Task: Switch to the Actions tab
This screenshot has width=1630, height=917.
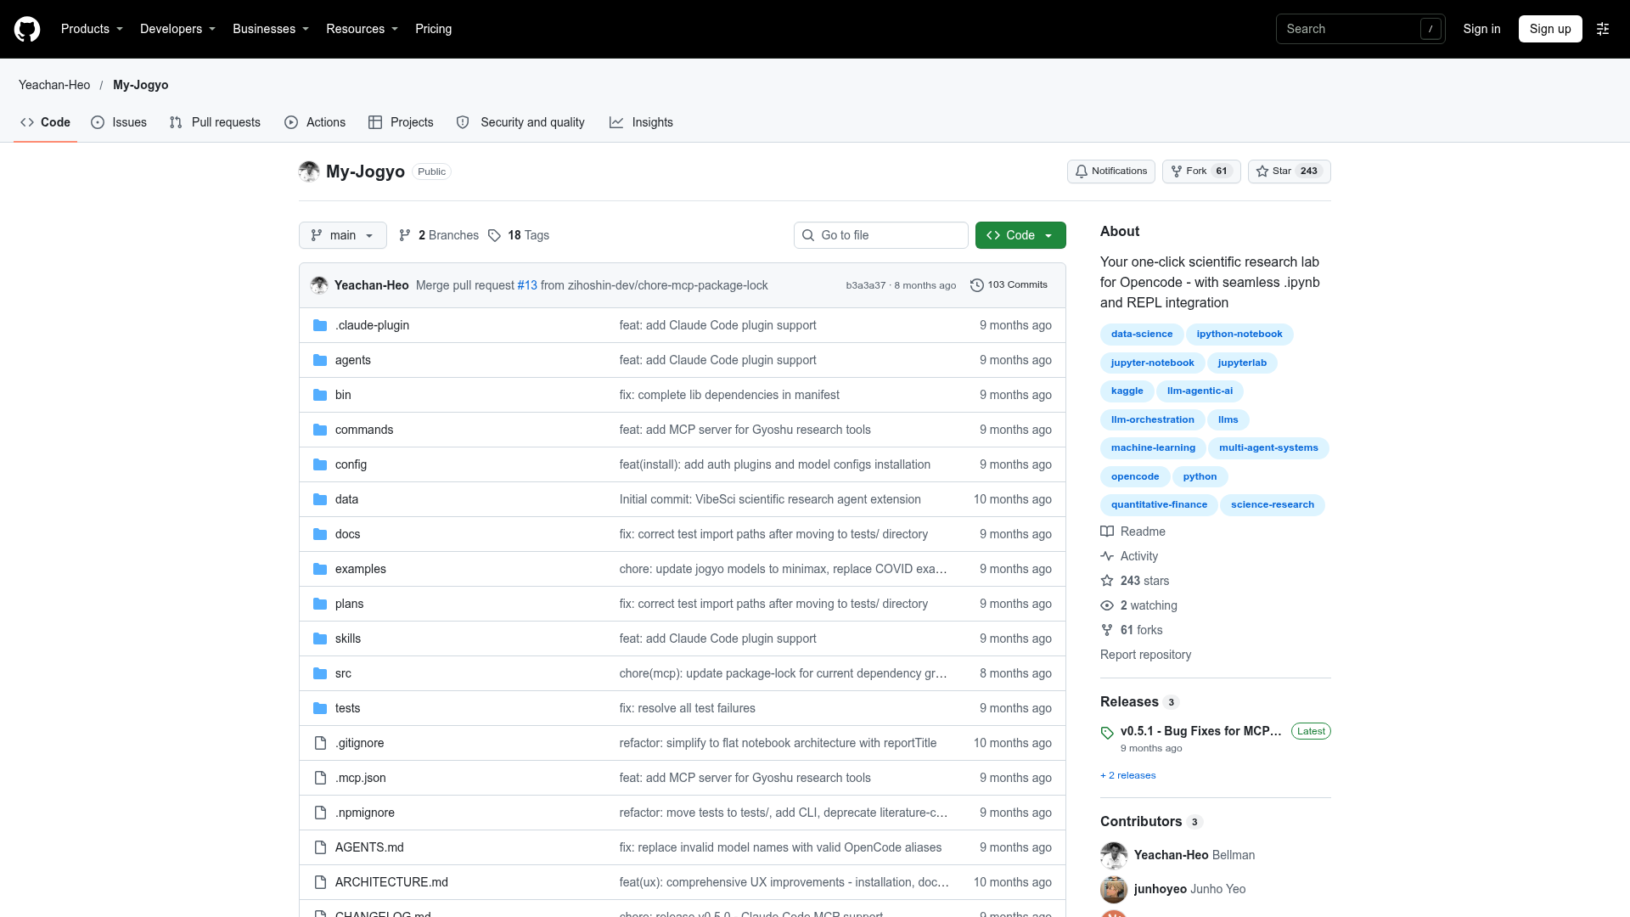Action: [315, 122]
